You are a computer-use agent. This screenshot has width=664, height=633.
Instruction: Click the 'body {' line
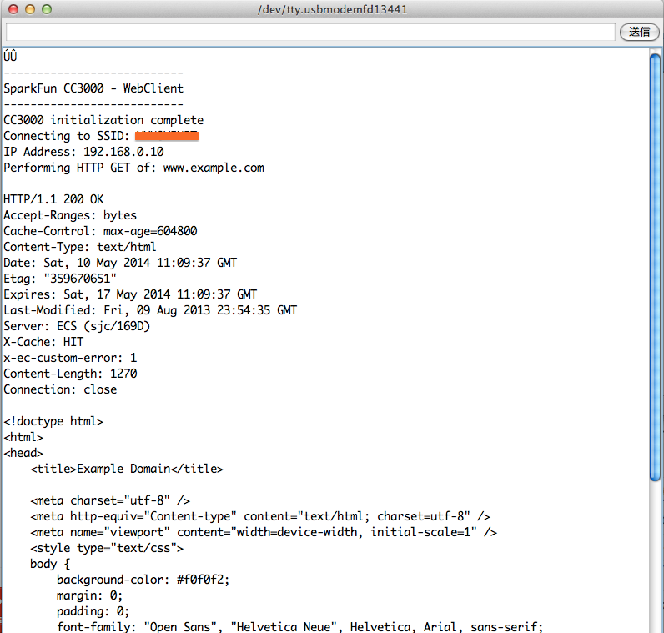pyautogui.click(x=50, y=564)
